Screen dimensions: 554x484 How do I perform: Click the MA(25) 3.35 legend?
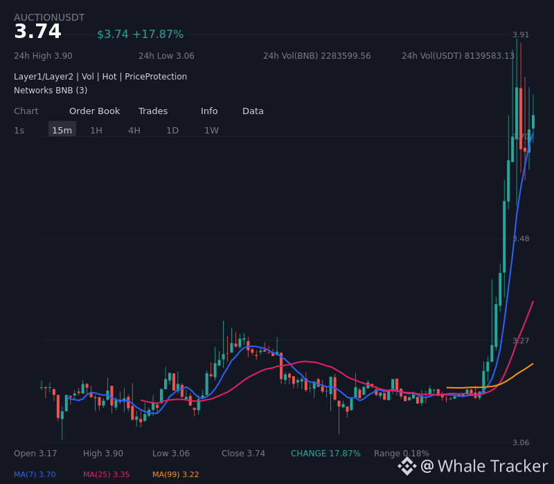[x=107, y=474]
